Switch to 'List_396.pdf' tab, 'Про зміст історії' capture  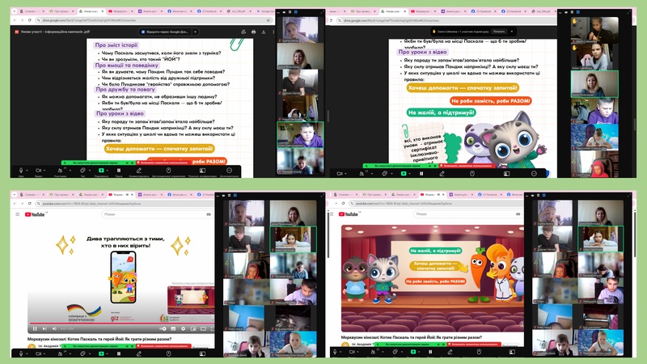coord(239,11)
